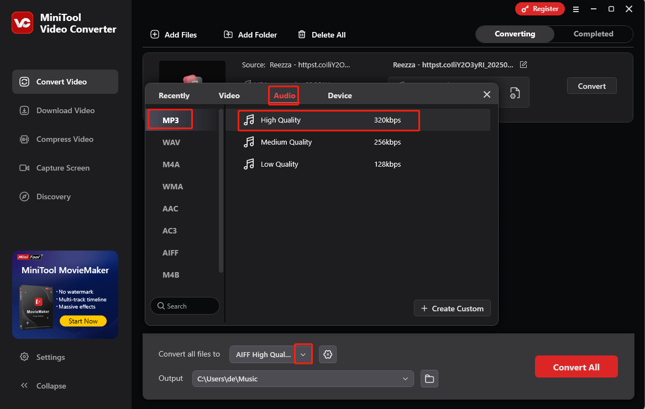Image resolution: width=645 pixels, height=409 pixels.
Task: Click the Medium Quality music note icon
Action: point(249,142)
